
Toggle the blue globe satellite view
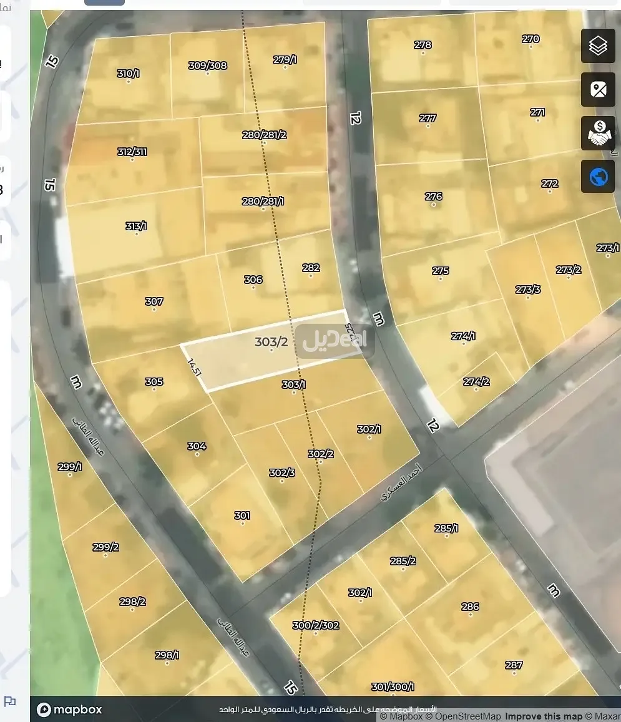click(598, 177)
